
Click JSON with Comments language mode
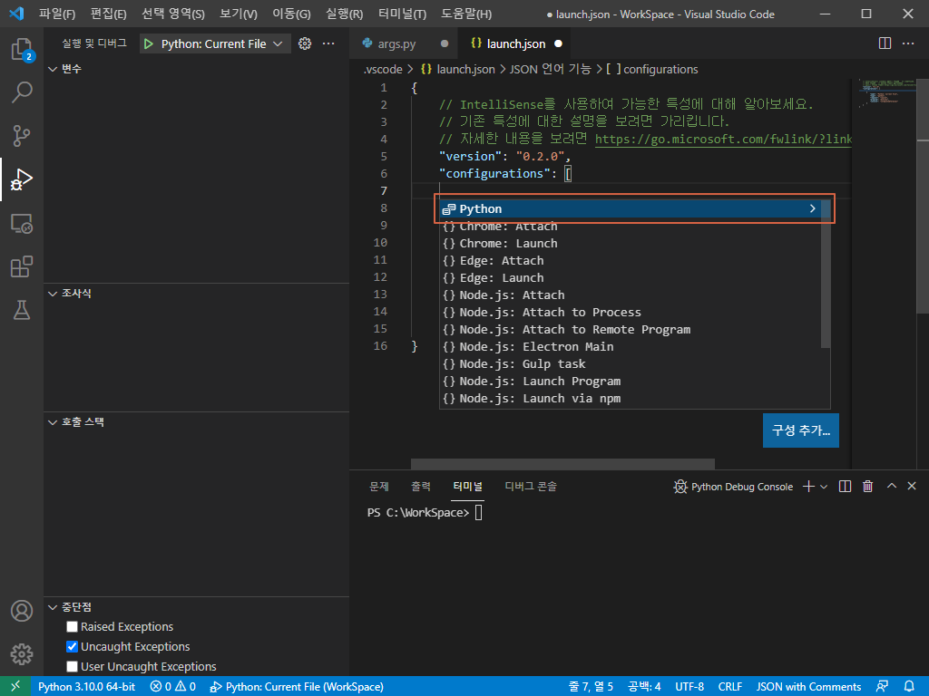[x=808, y=687]
